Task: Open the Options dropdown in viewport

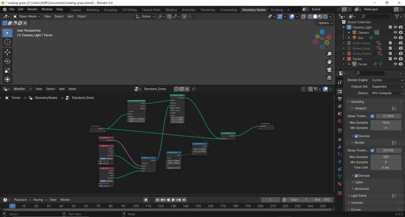Action: [325, 23]
